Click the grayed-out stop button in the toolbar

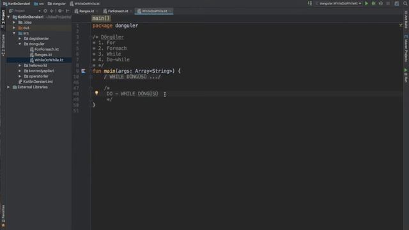coord(388,4)
